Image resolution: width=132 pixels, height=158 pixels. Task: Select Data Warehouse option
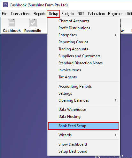click(x=72, y=110)
